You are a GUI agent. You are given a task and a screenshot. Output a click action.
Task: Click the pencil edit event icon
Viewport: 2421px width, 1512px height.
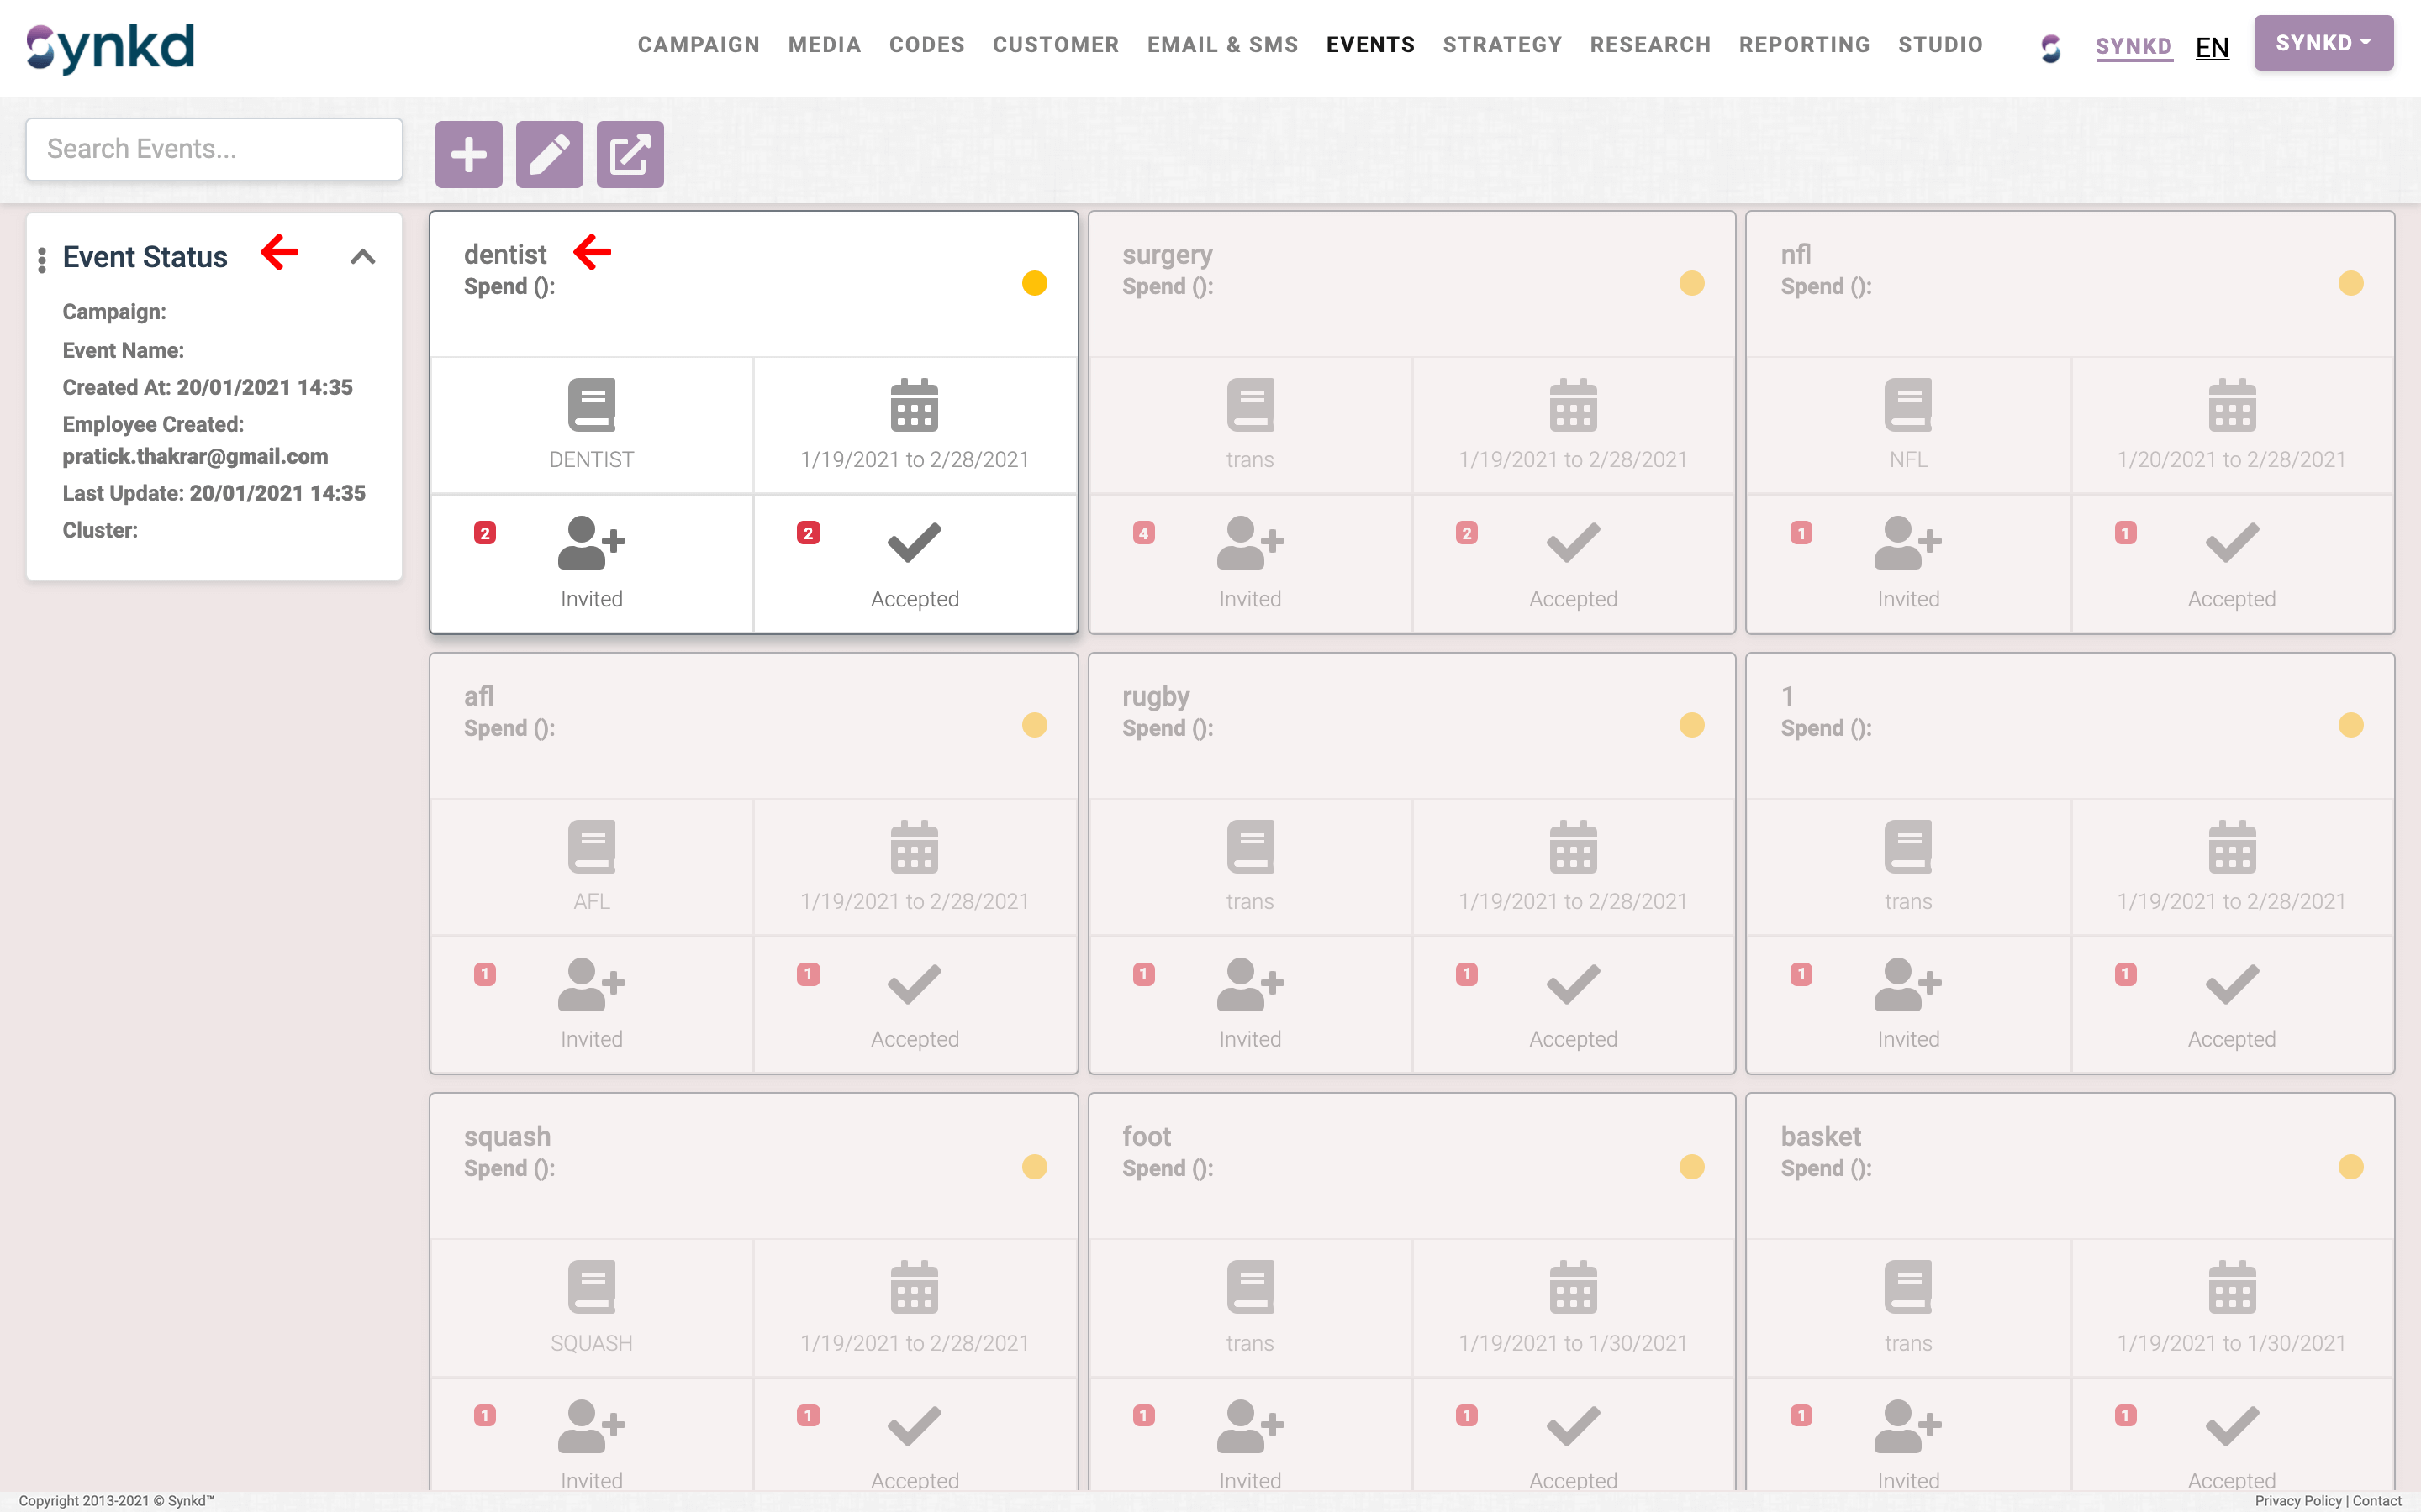[x=549, y=154]
